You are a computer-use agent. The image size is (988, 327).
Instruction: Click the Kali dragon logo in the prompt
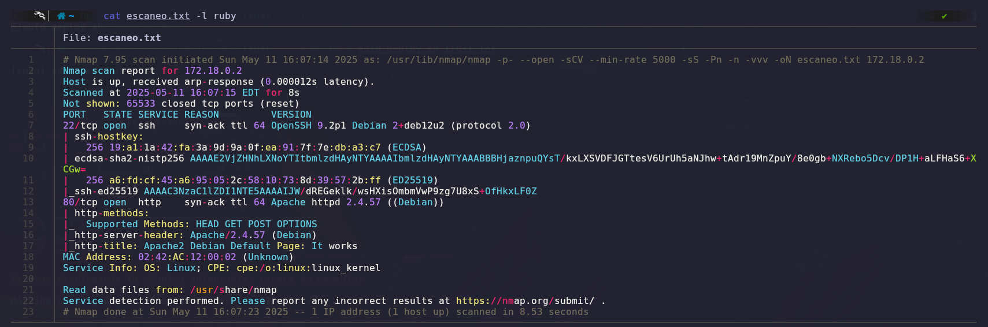[39, 16]
